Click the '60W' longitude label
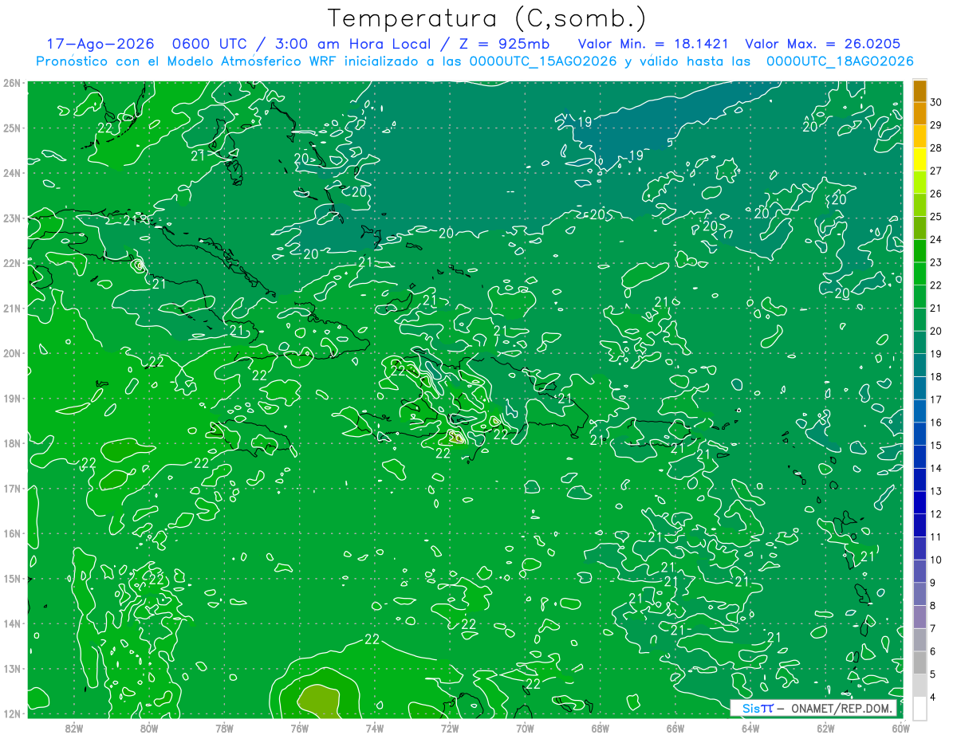Image resolution: width=957 pixels, height=739 pixels. (900, 727)
